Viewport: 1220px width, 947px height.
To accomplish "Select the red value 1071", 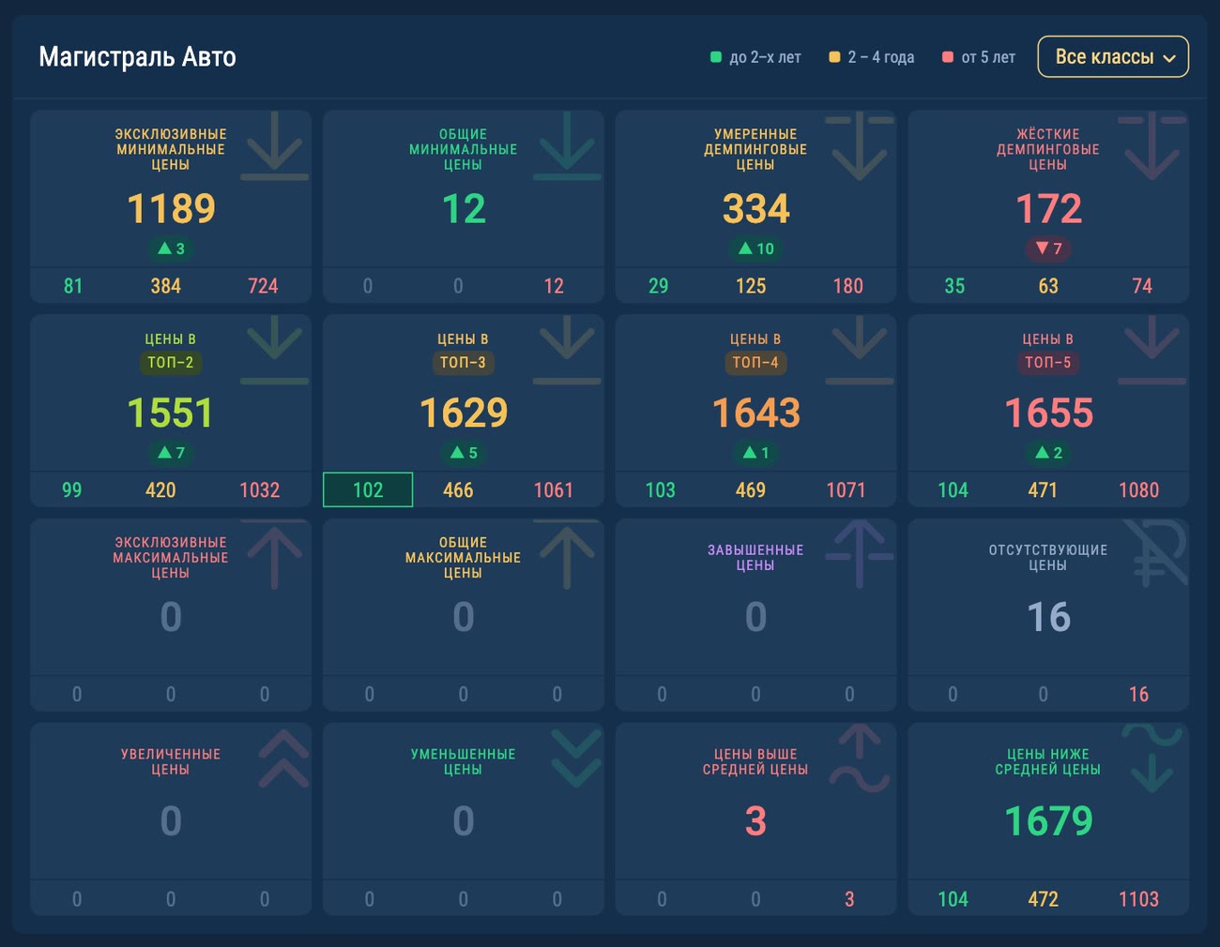I will 846,490.
